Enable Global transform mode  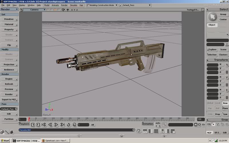pos(210,103)
